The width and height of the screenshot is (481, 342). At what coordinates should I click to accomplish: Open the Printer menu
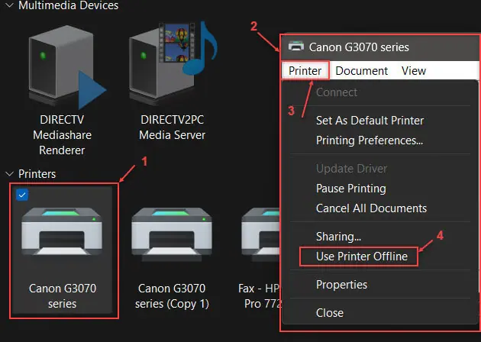pyautogui.click(x=305, y=71)
